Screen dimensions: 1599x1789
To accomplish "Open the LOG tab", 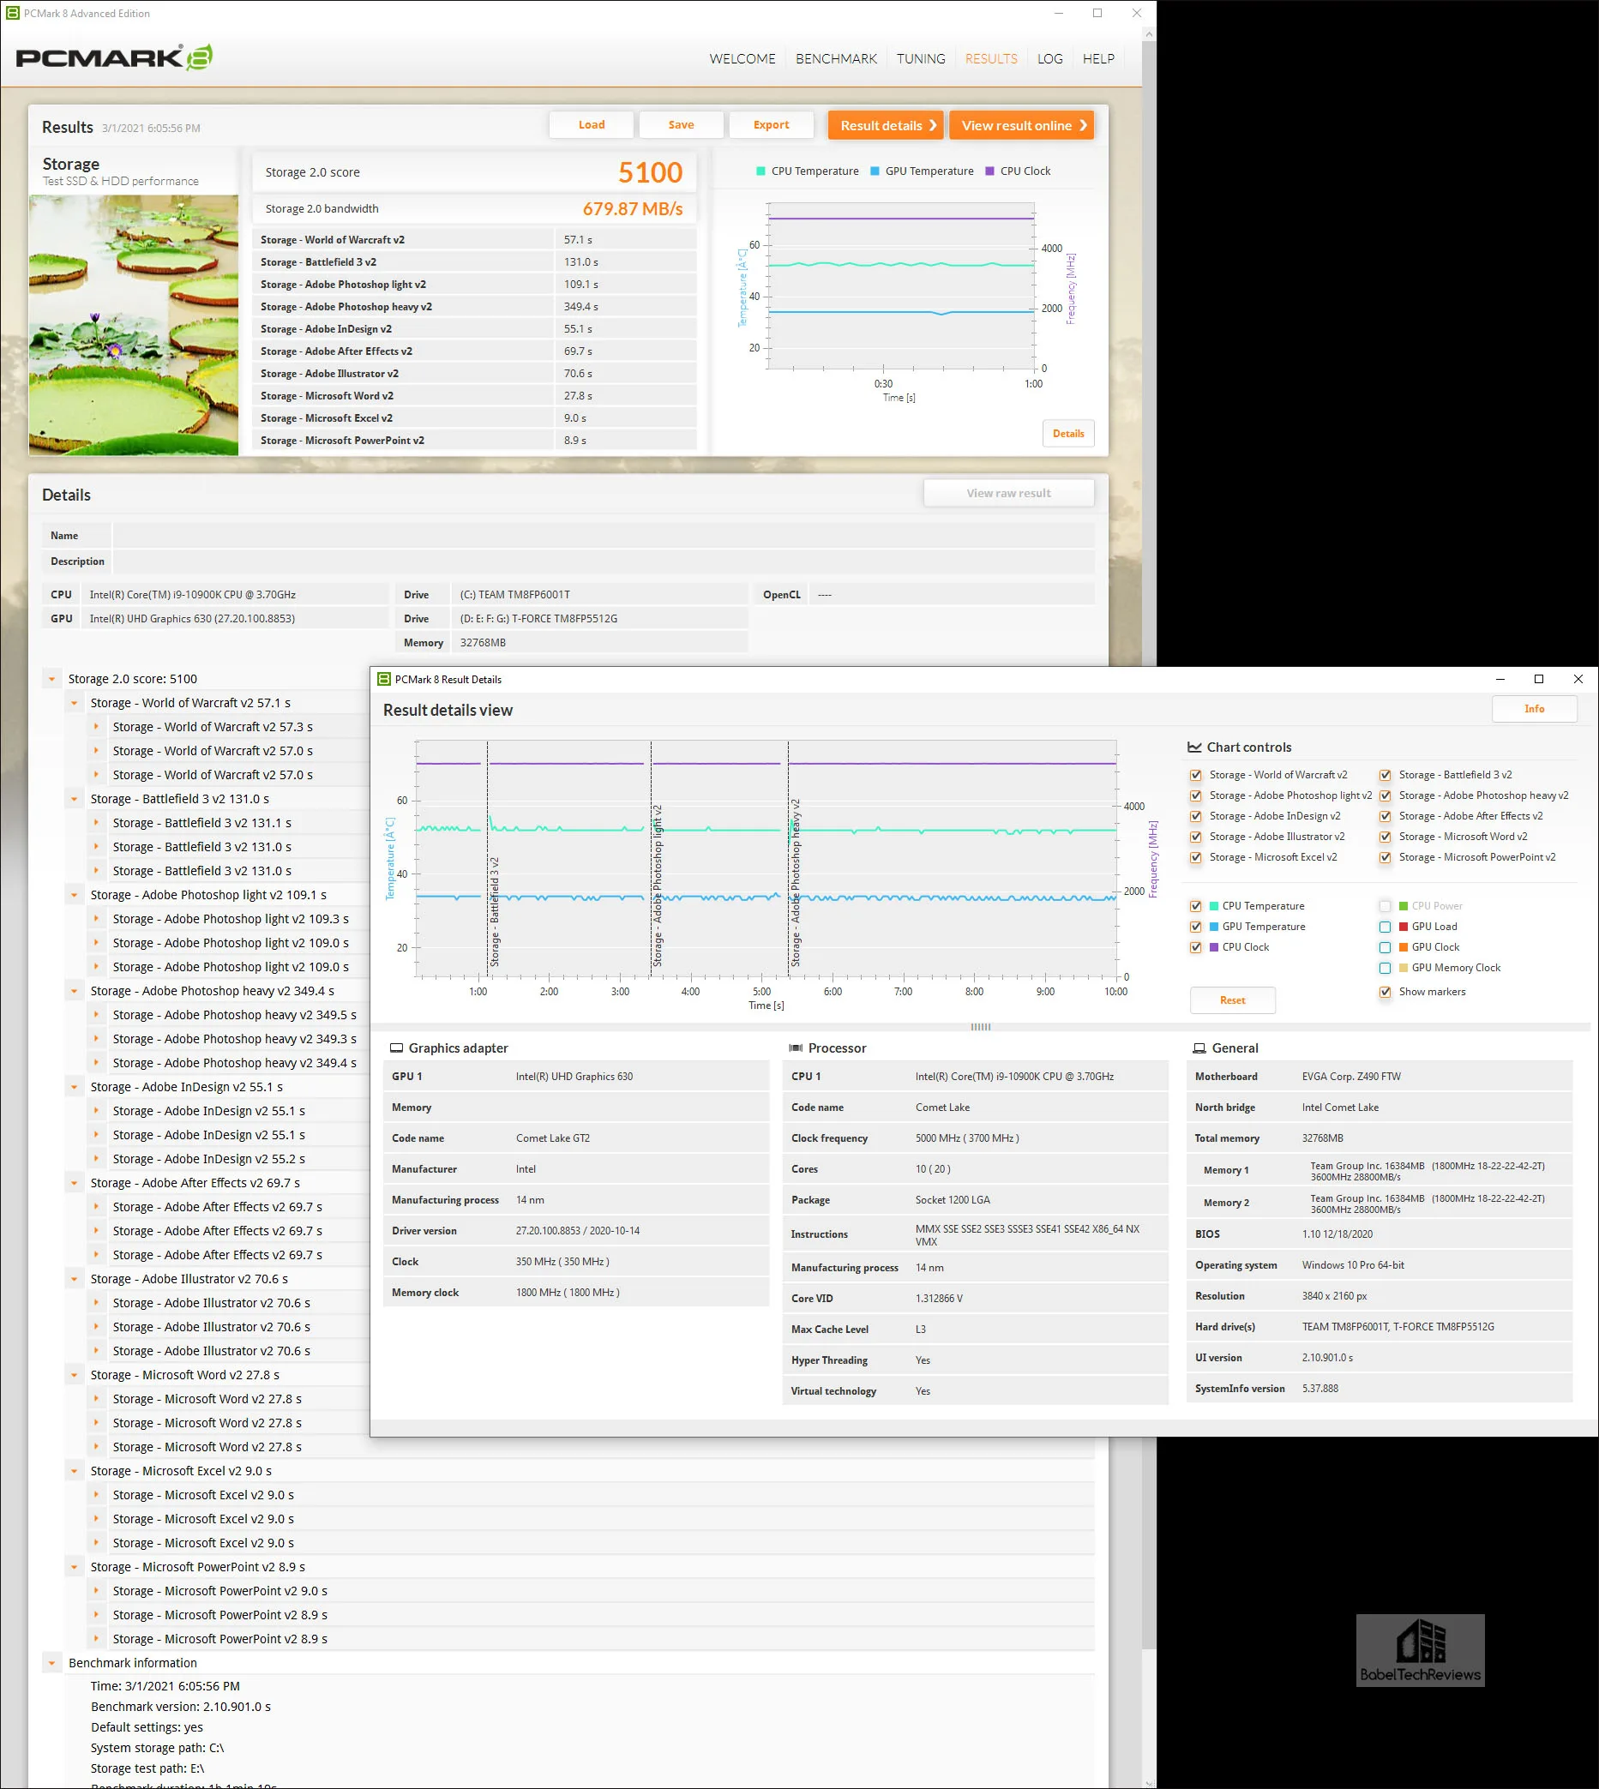I will coord(1050,59).
